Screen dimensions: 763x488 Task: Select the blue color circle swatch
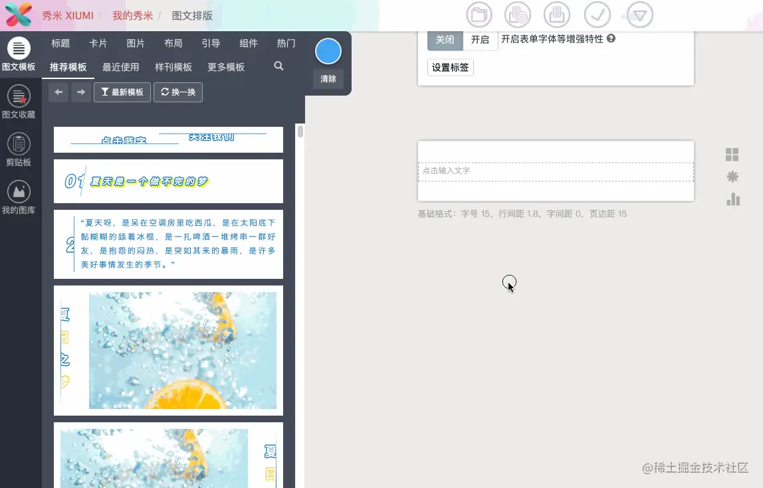[328, 51]
